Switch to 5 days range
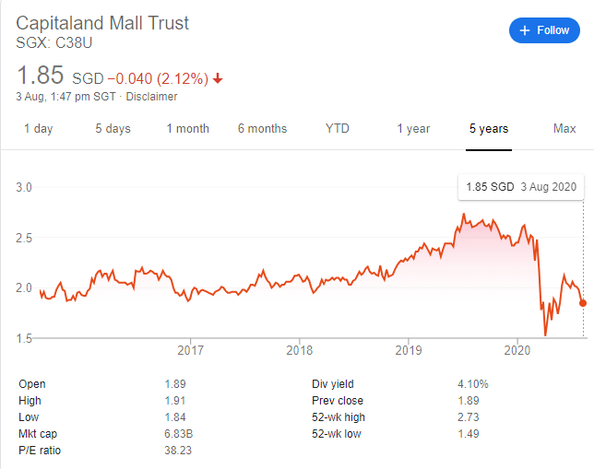Viewport: 594px width, 469px height. tap(113, 129)
